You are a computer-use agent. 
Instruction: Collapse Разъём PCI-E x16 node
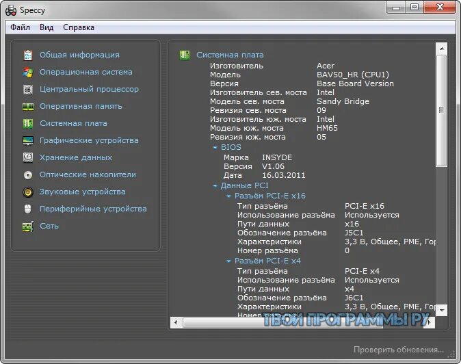coord(228,196)
